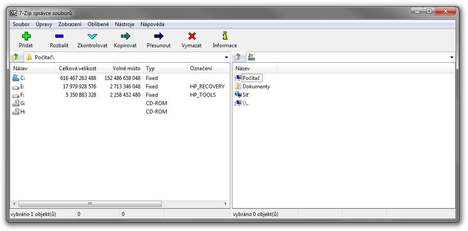Click the green plus Přidat icon

pos(26,36)
